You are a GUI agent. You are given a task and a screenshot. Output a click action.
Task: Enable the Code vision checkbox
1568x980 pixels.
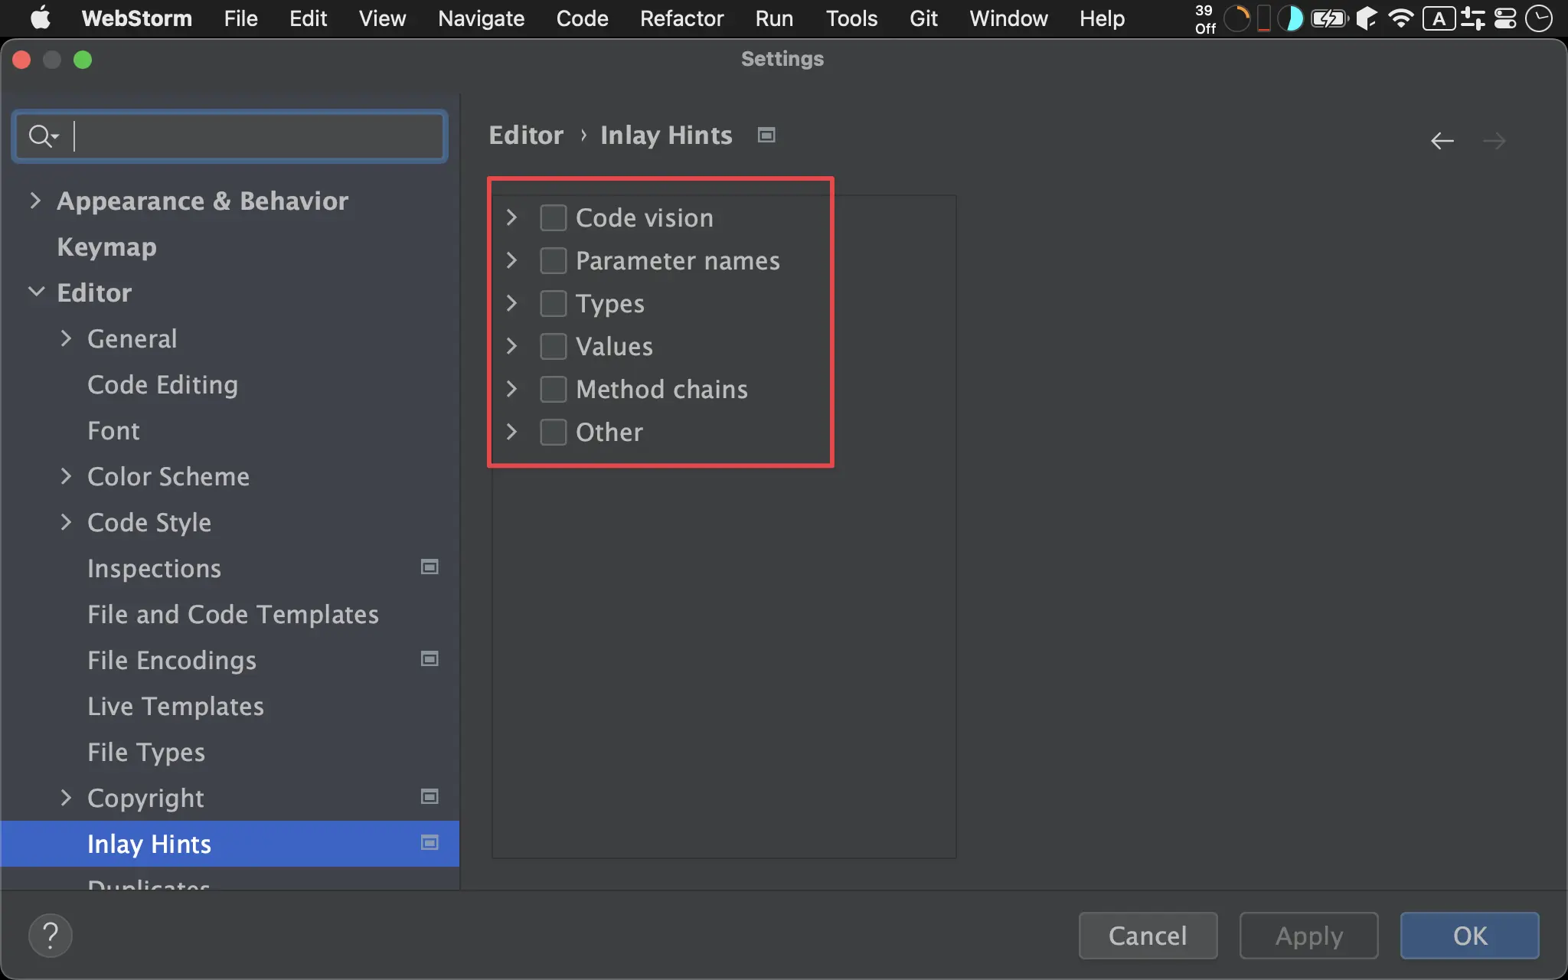point(553,218)
